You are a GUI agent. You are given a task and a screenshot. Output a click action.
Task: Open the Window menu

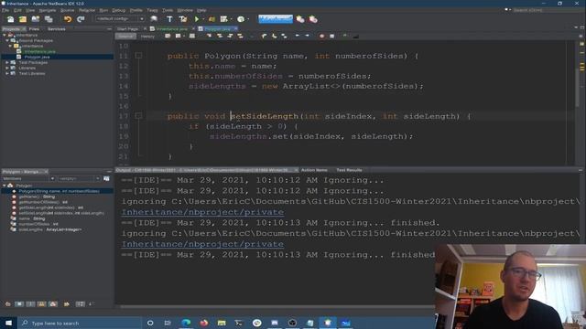(185, 10)
